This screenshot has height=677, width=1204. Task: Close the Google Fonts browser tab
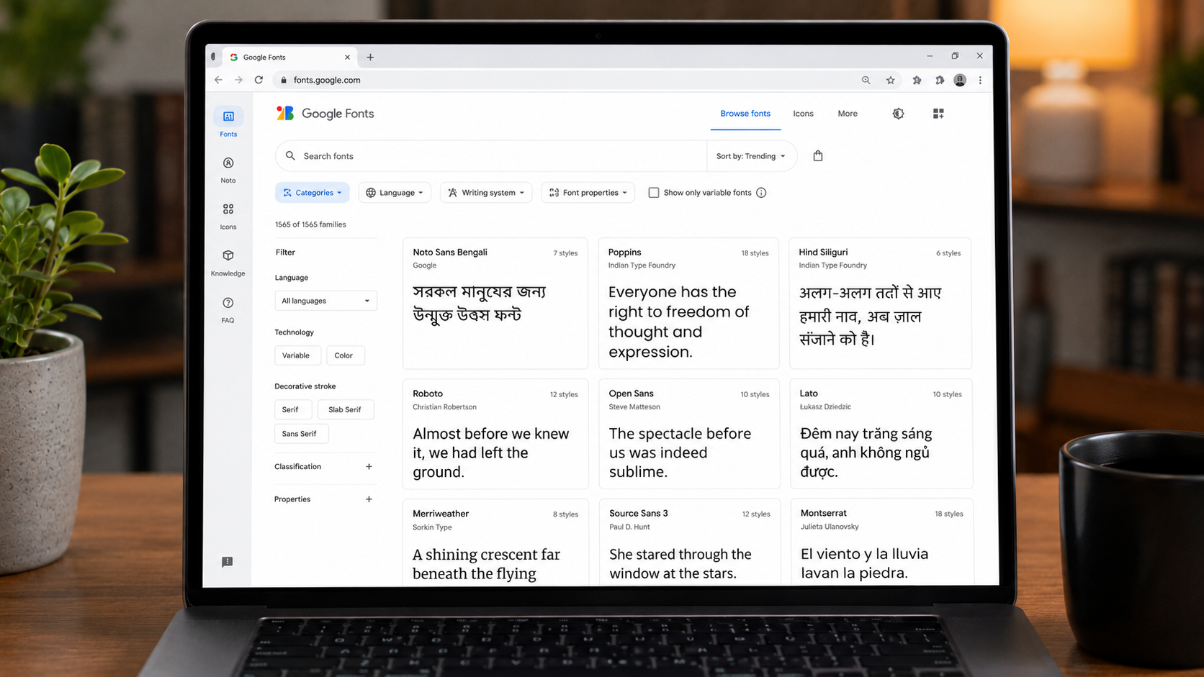tap(348, 57)
